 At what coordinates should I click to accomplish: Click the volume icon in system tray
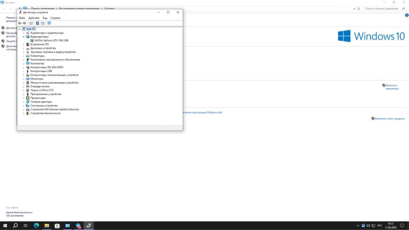tap(368, 226)
